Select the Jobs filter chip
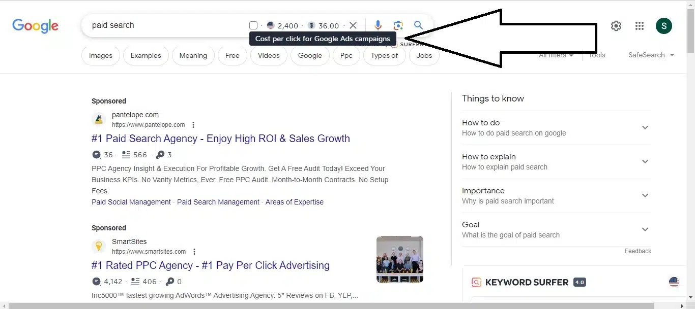The image size is (695, 309). [424, 56]
